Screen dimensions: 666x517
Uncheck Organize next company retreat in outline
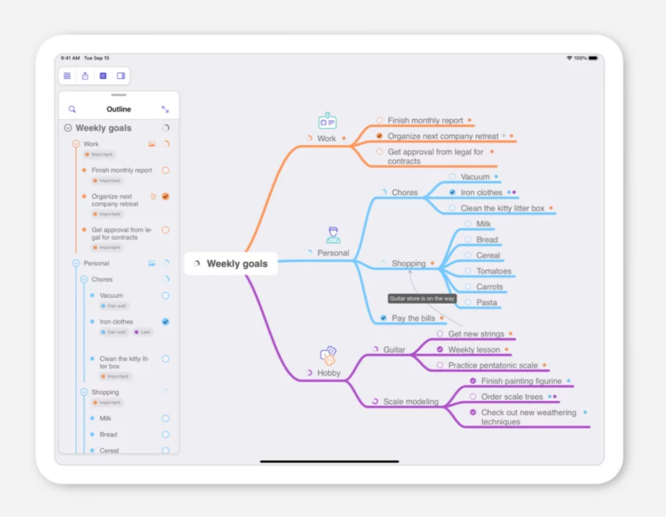click(166, 197)
